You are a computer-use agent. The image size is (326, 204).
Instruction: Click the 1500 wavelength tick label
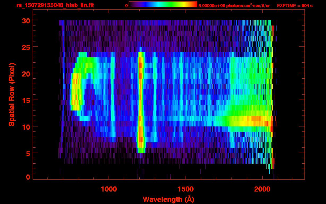[186, 189]
